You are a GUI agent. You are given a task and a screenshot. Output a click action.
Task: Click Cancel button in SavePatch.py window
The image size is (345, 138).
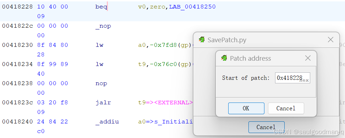tap(266, 127)
